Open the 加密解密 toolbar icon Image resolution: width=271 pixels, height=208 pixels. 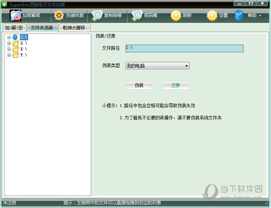point(16,15)
